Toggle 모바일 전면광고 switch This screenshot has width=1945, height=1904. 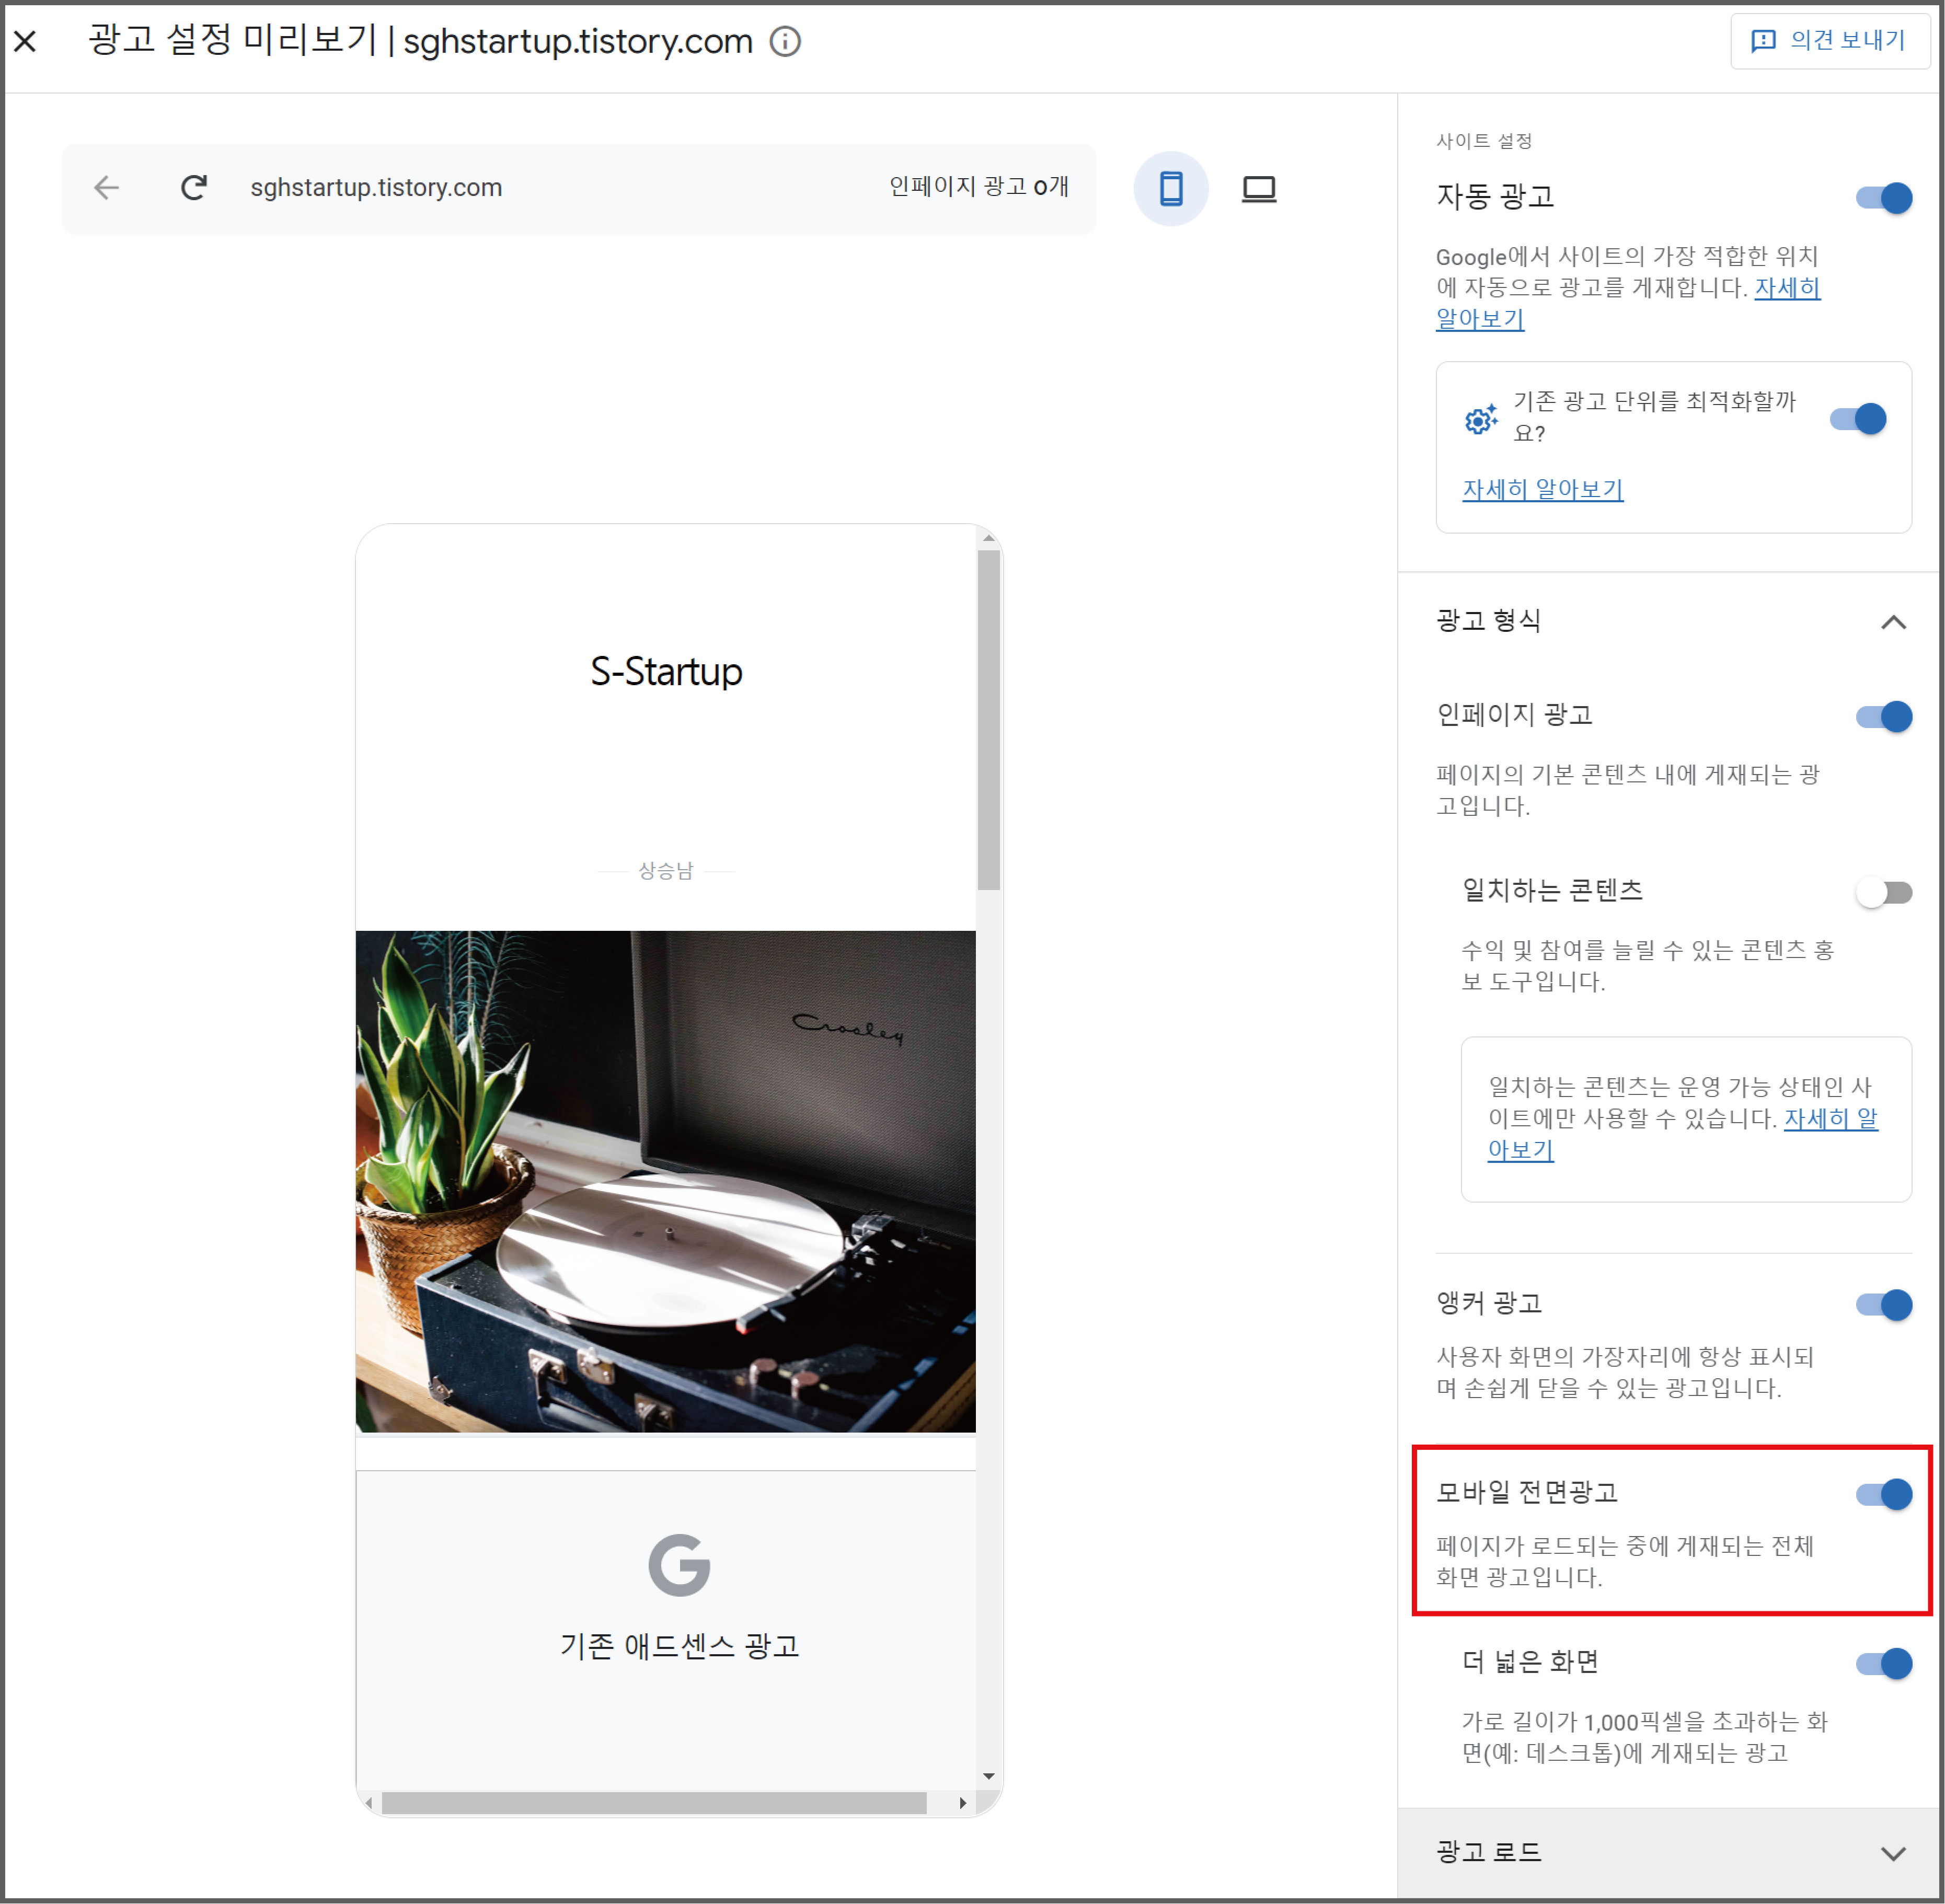1884,1494
